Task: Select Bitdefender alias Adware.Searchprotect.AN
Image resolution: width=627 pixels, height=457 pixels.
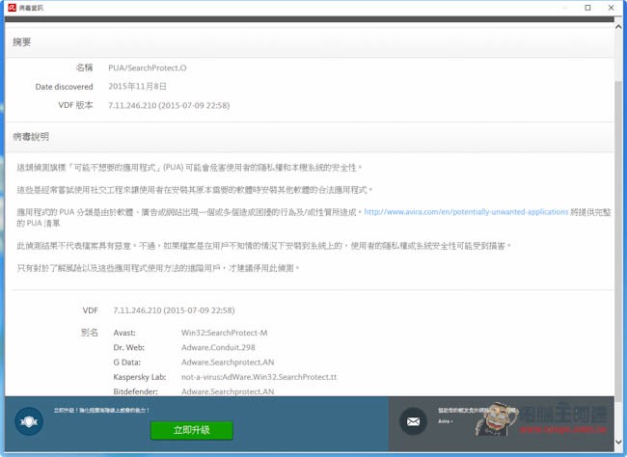Action: tap(228, 391)
